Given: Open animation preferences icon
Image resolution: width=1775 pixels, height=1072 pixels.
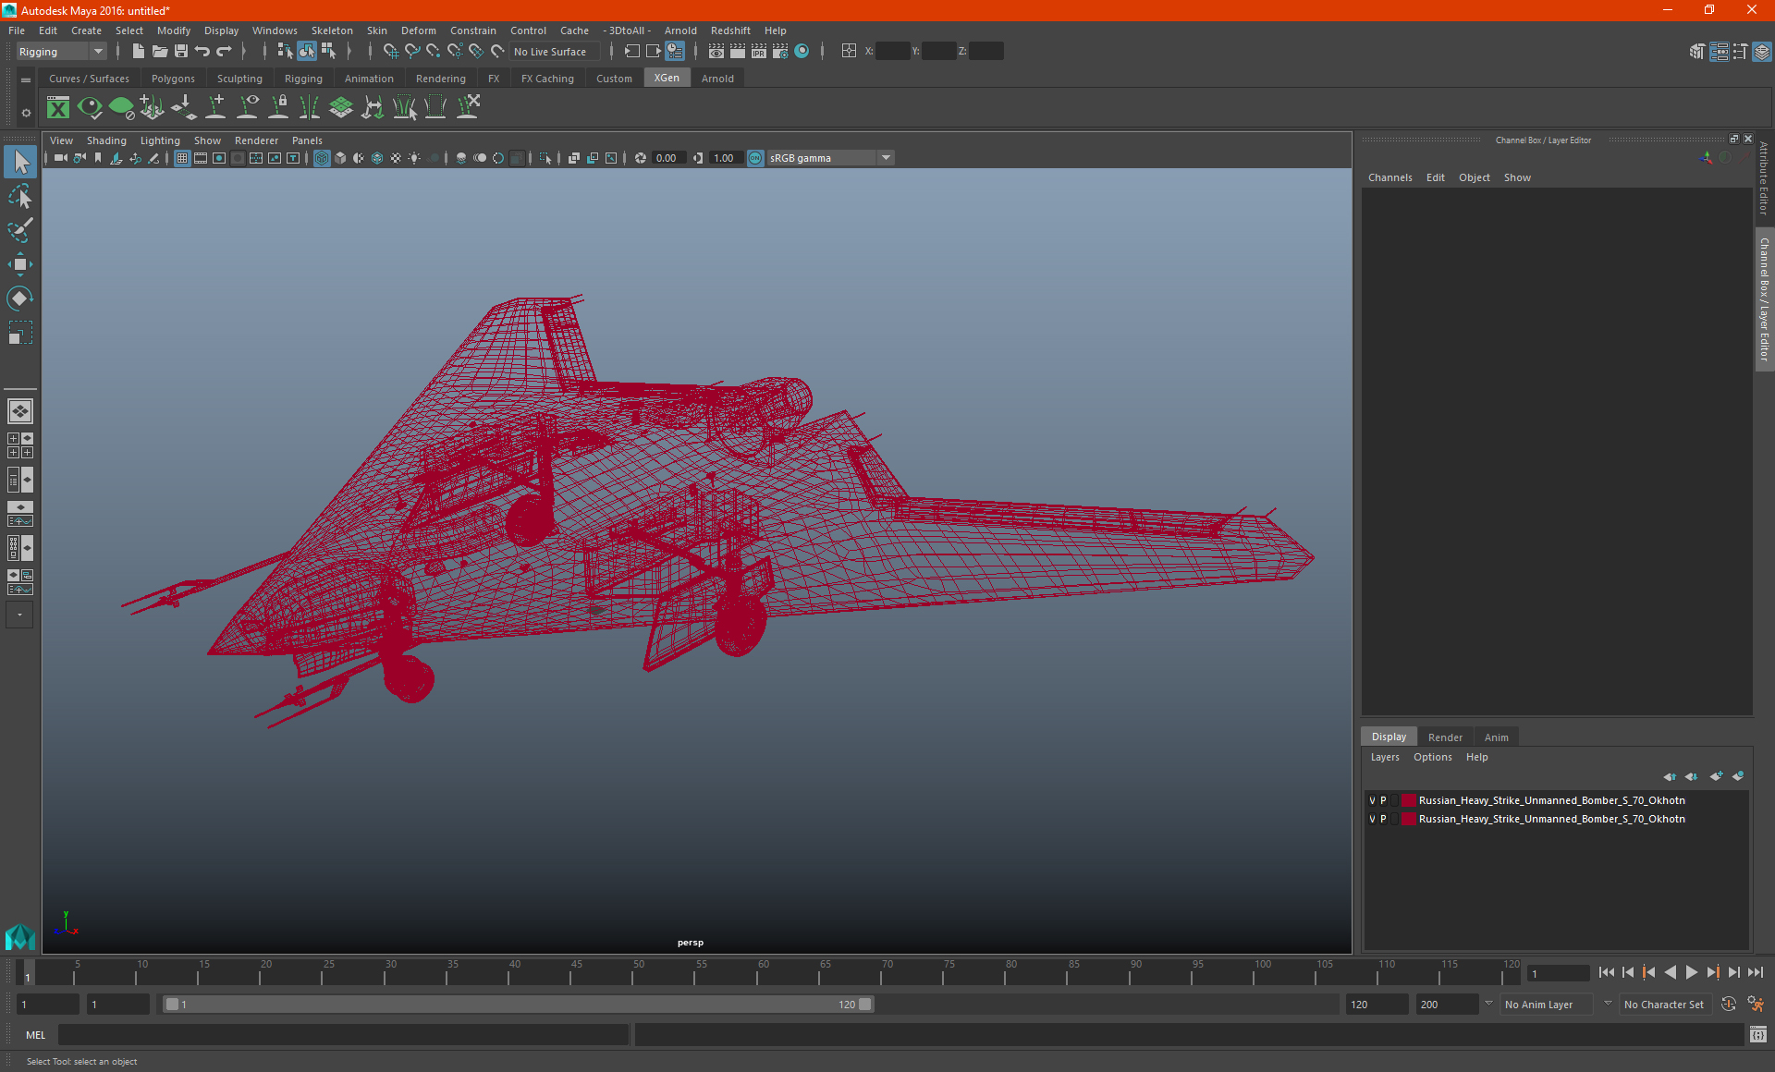Looking at the screenshot, I should [1757, 1005].
